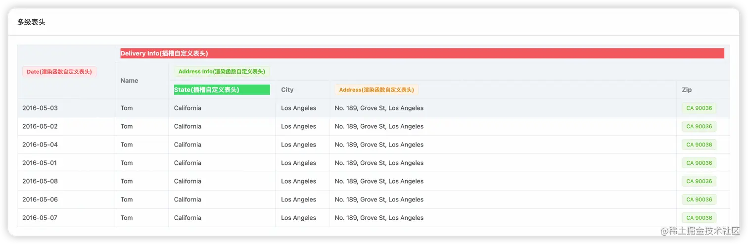Click Tom in the 2016-05-06 row
748x244 pixels.
click(x=127, y=199)
